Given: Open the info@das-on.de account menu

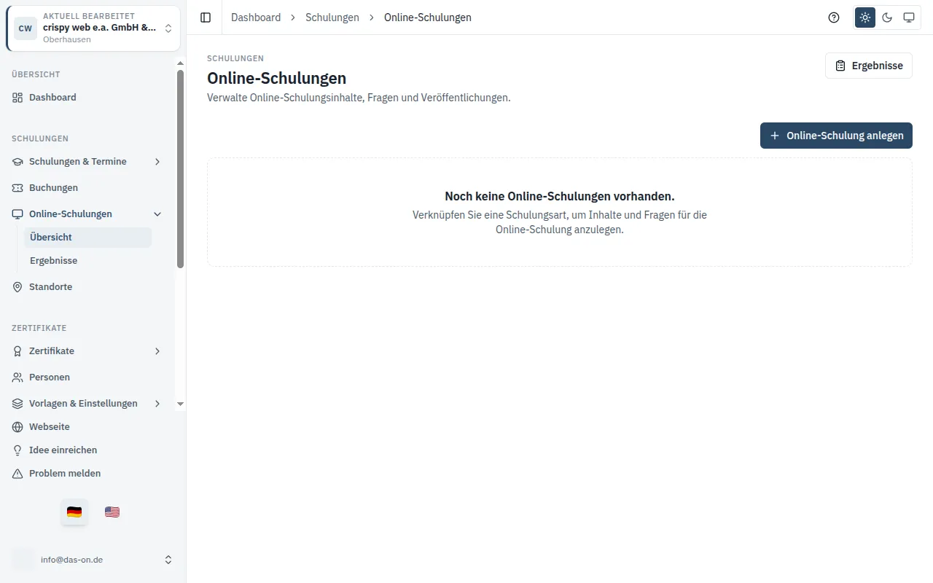Looking at the screenshot, I should tap(93, 560).
